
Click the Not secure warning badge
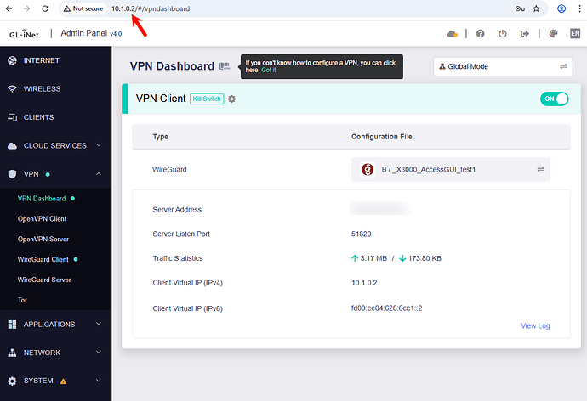[x=83, y=8]
